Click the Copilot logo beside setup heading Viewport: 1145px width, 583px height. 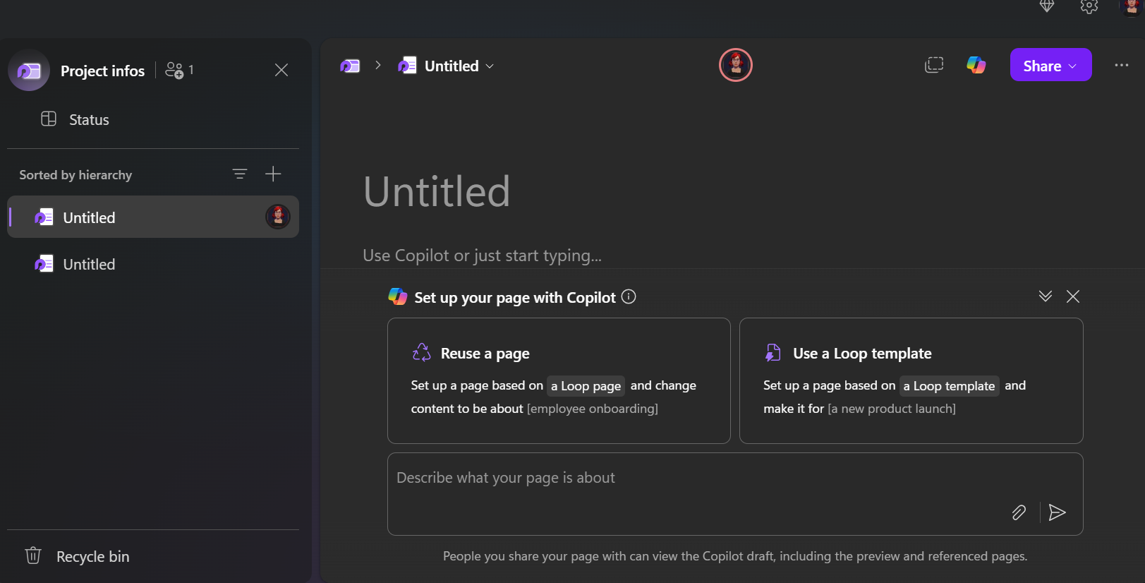tap(398, 296)
